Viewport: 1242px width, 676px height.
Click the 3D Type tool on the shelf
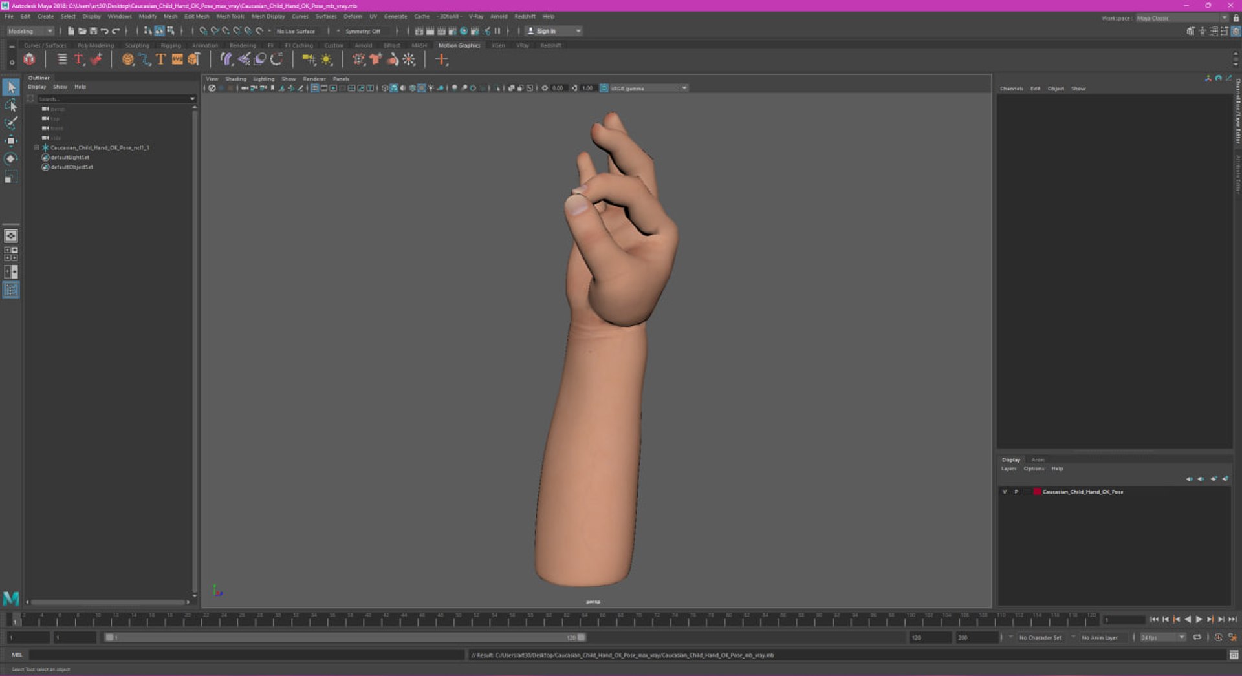161,59
